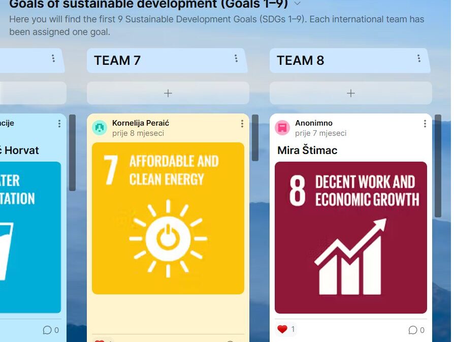
Task: Click the 'prije 7 mjeseci' timestamp
Action: 321,133
